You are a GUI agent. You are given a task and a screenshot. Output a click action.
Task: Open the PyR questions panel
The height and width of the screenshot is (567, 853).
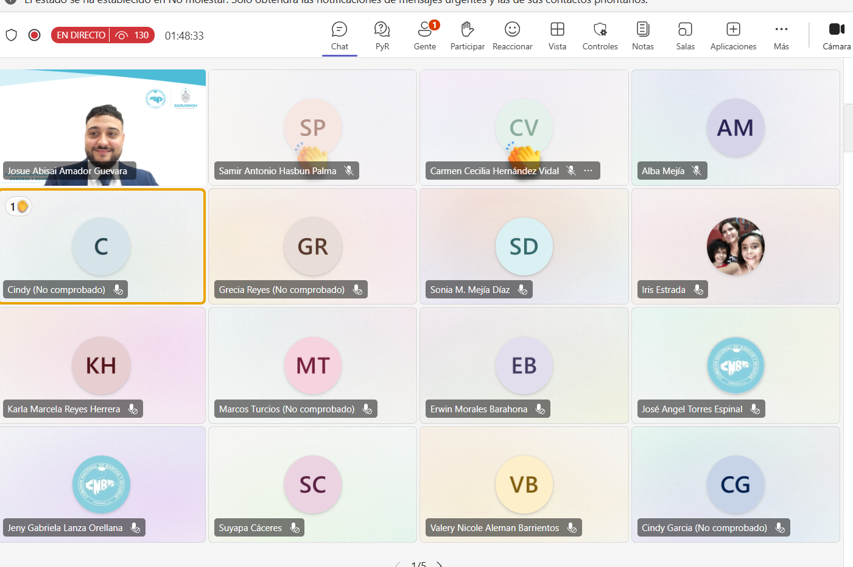[382, 36]
